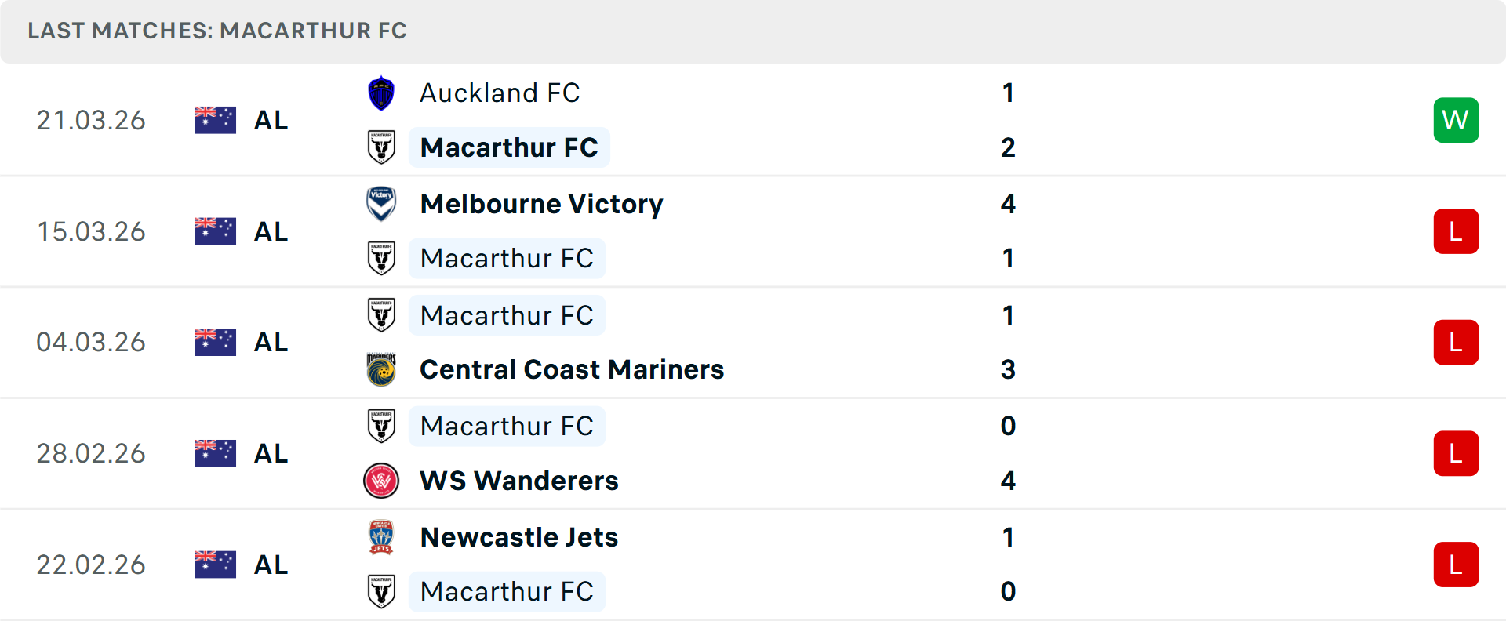Click the Newcastle Jets club crest
The width and height of the screenshot is (1506, 621).
tap(381, 537)
